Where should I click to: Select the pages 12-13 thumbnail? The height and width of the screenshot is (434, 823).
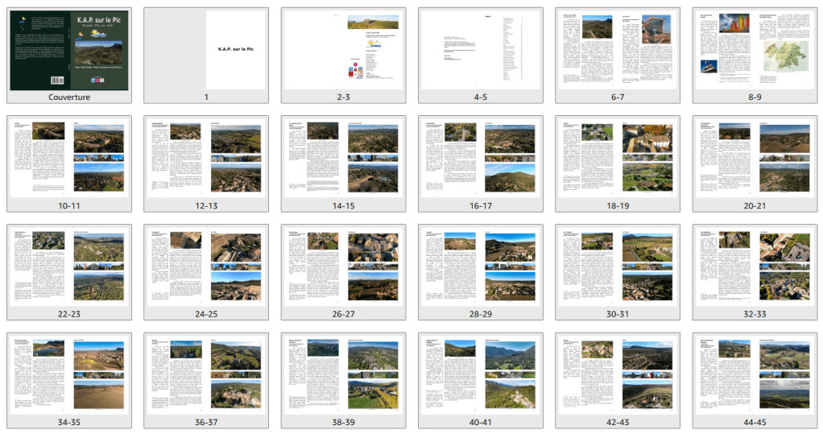(206, 158)
